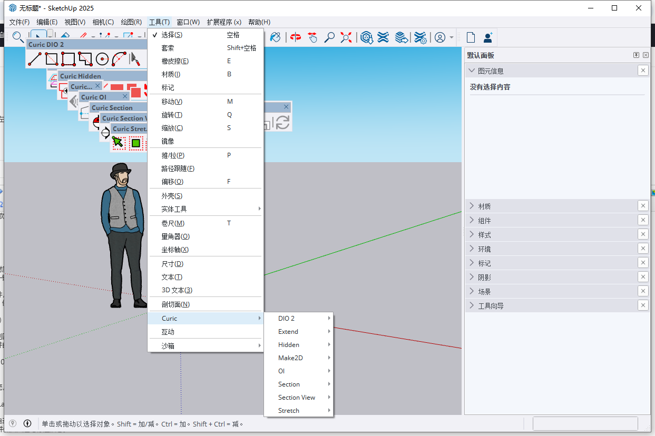Screen dimensions: 655x436
Task: Click the info circle status bar icon
Action: (x=27, y=423)
